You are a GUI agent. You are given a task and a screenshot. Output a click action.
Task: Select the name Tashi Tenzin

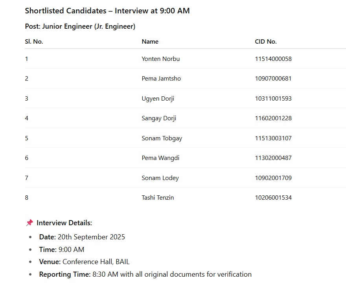click(x=158, y=198)
